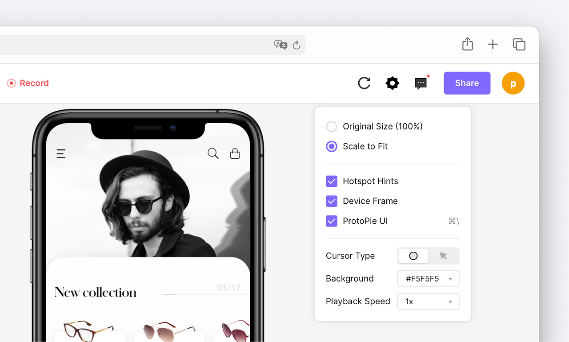Toggle the ProtoPie UI checkbox
This screenshot has height=342, width=569.
point(332,221)
